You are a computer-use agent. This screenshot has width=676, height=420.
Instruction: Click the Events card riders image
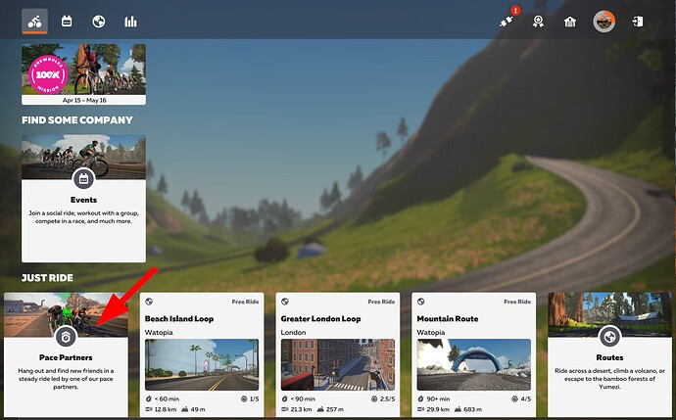pyautogui.click(x=83, y=157)
